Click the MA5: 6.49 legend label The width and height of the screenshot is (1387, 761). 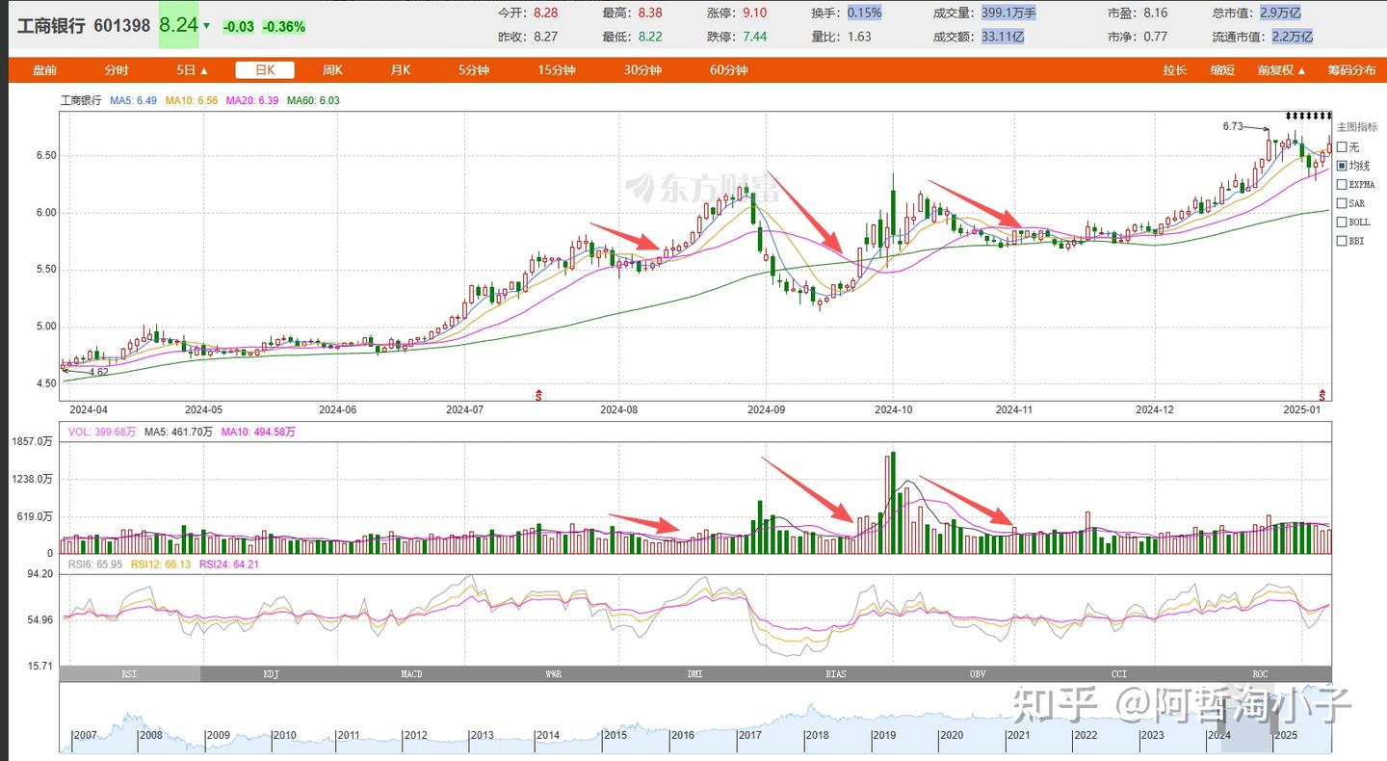(x=133, y=100)
